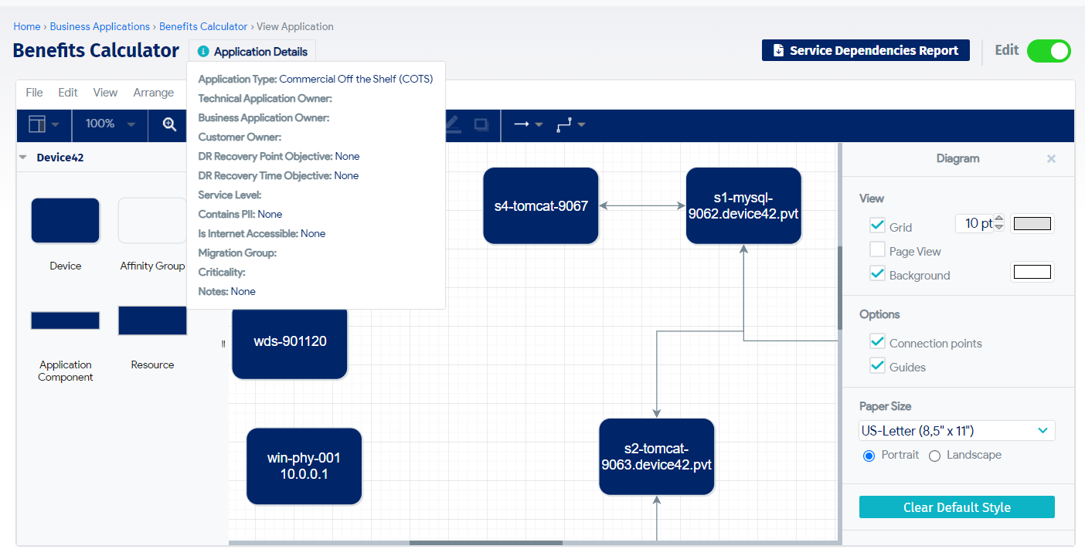
Task: Select the Application Component shape
Action: click(x=65, y=320)
